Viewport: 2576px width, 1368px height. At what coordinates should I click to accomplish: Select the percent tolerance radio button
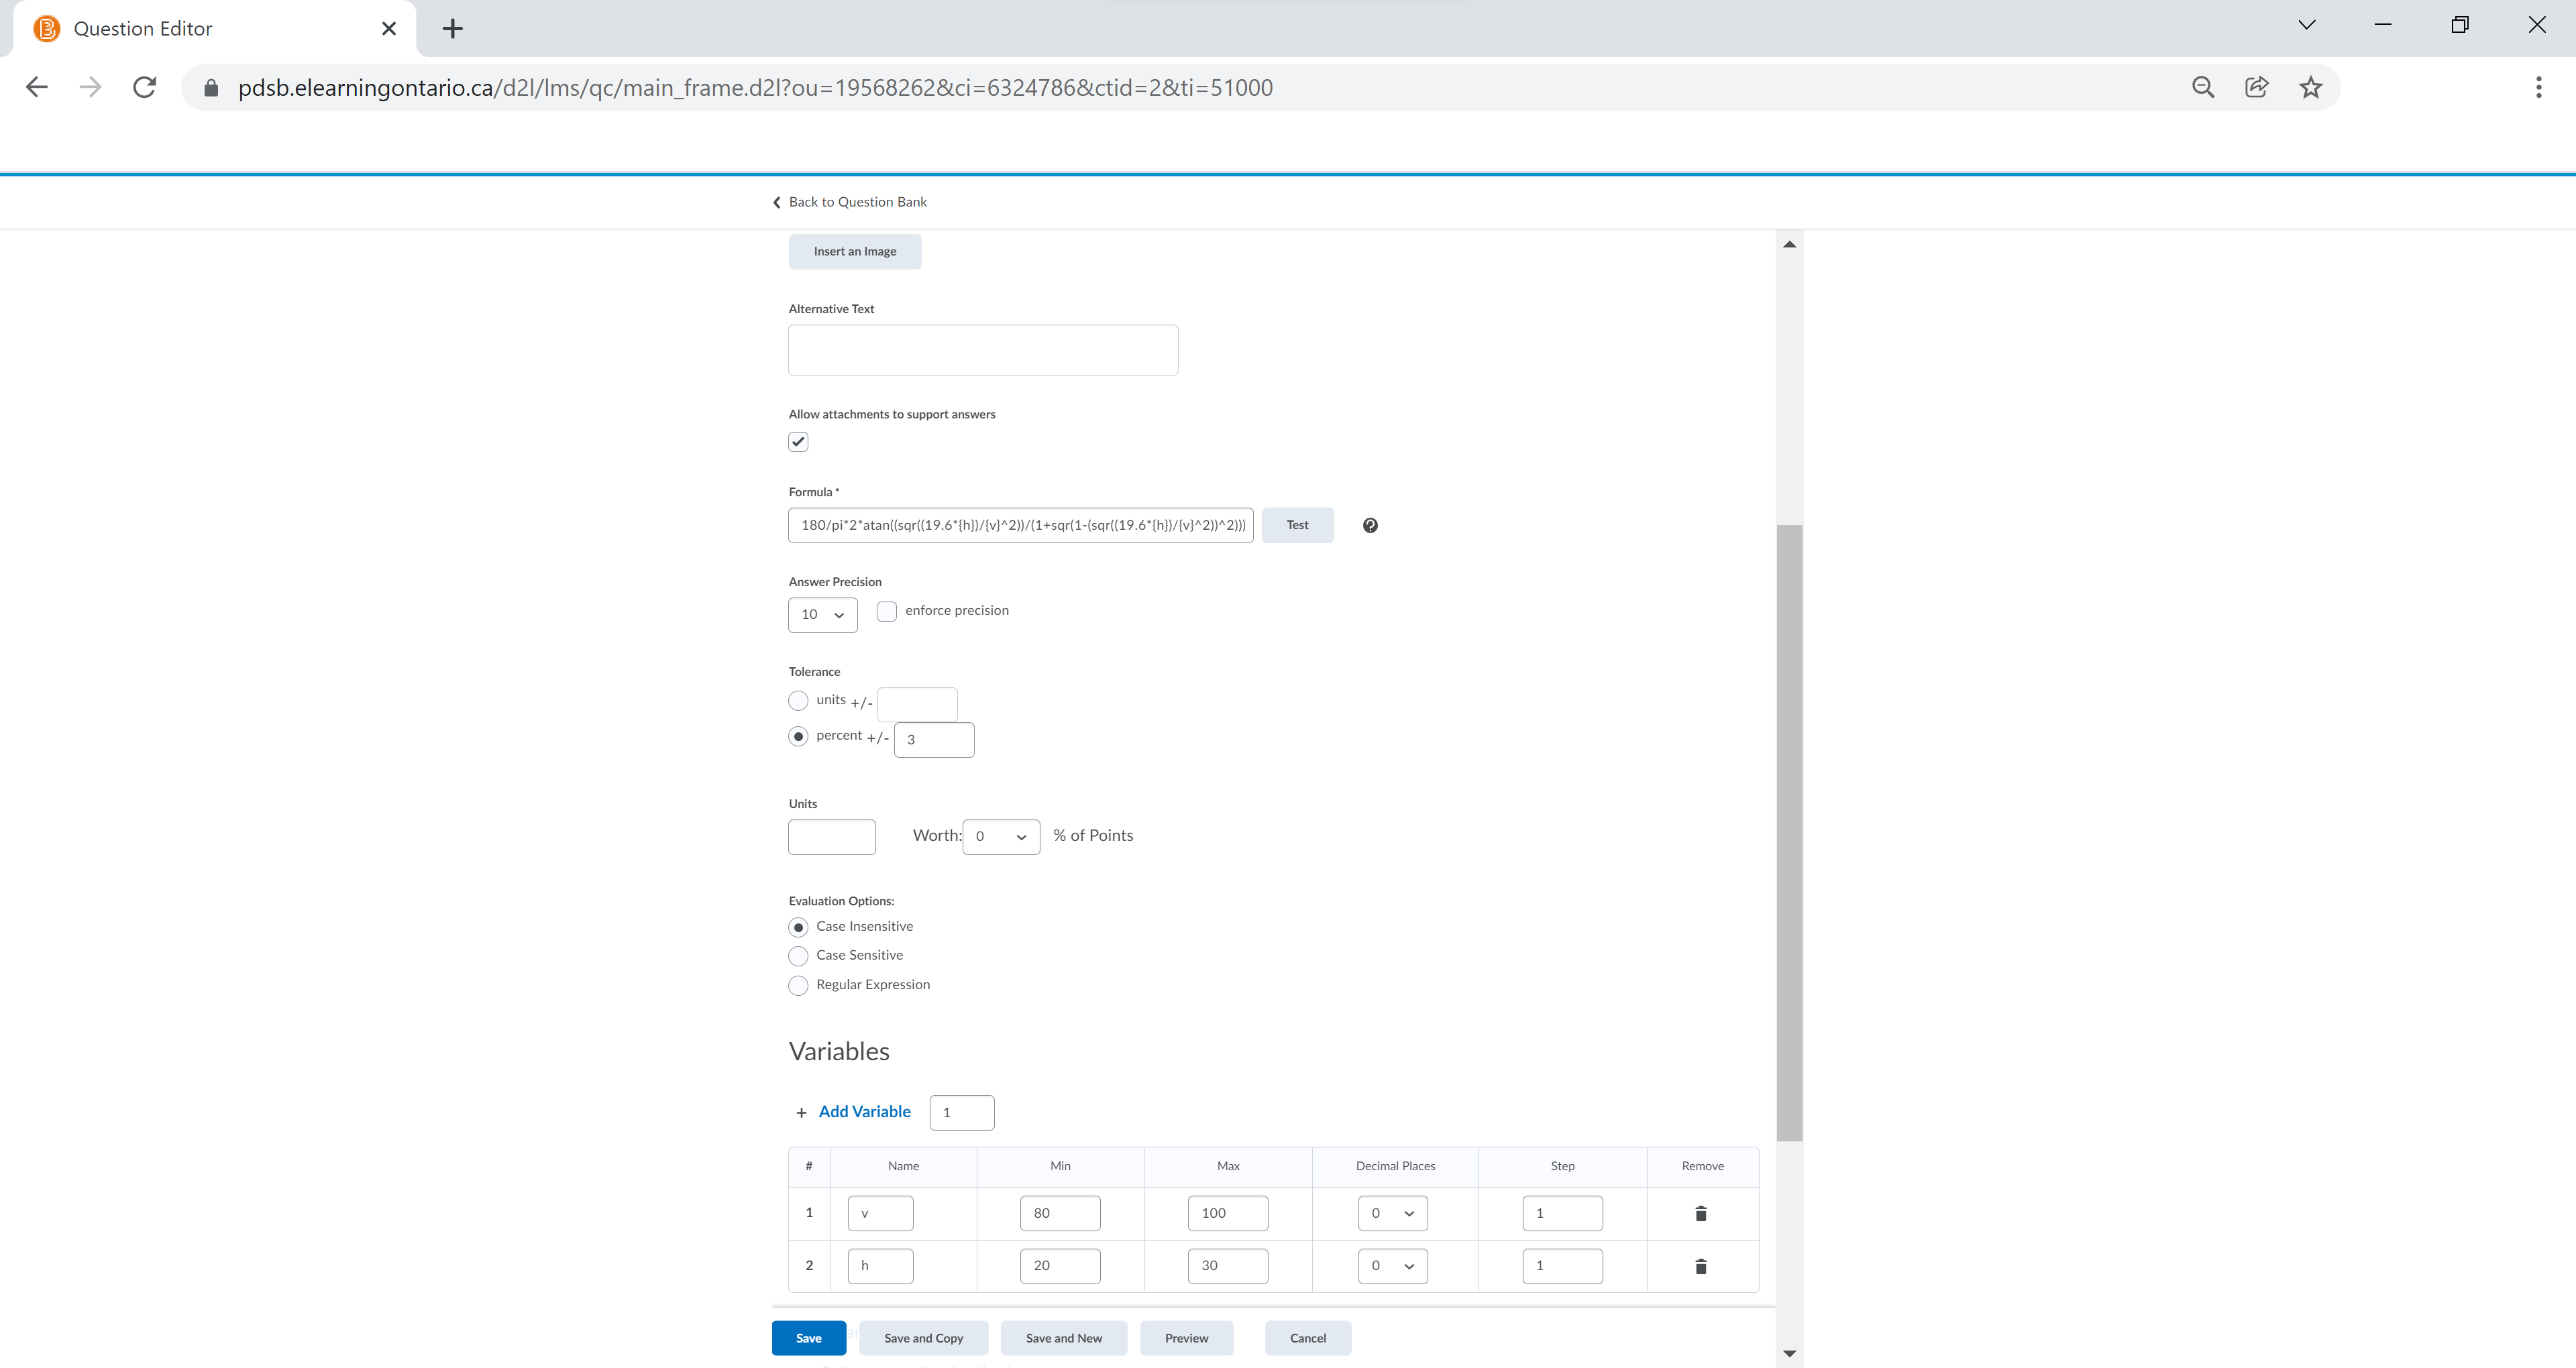click(798, 737)
